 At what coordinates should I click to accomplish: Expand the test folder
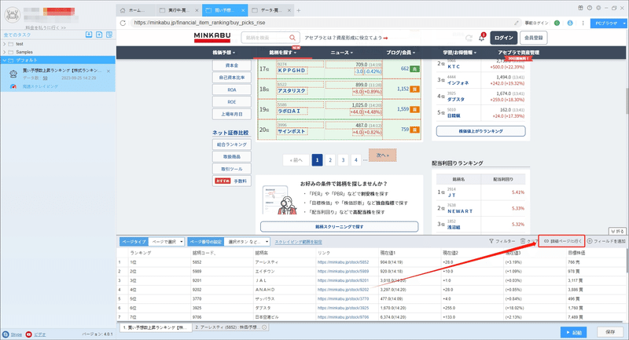(x=5, y=44)
